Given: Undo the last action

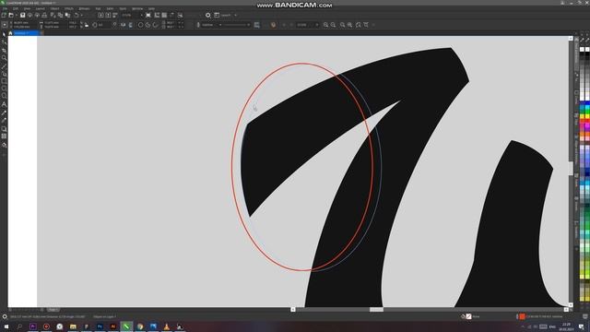Looking at the screenshot, I should pos(77,15).
